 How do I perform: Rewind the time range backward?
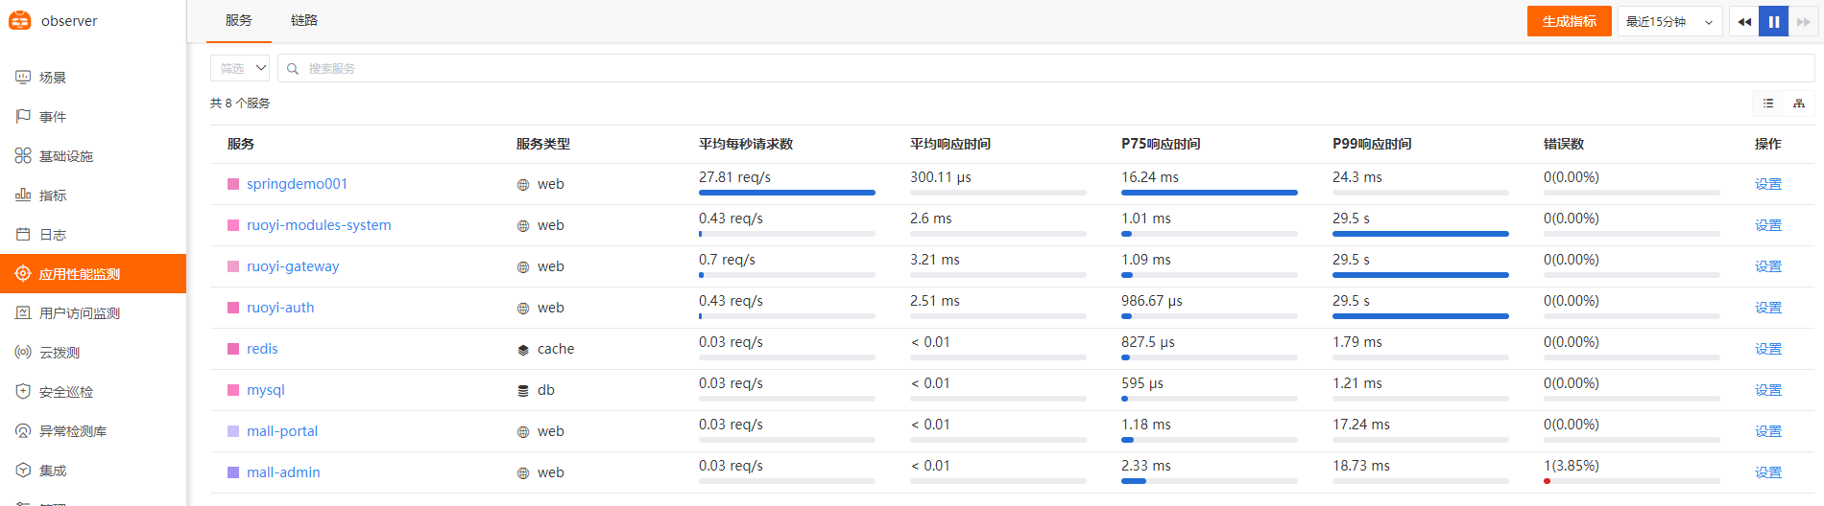[x=1743, y=21]
